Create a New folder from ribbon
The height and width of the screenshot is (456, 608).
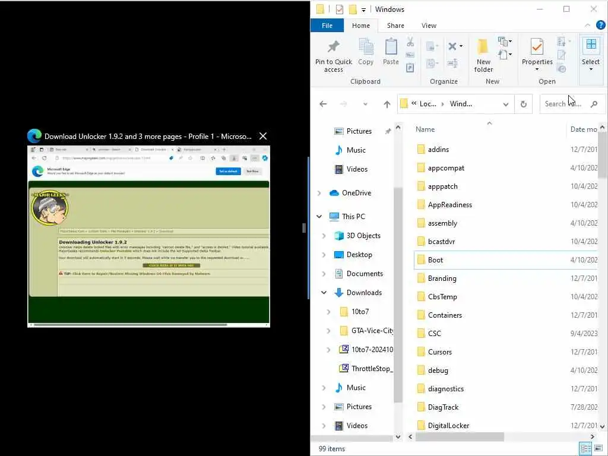pyautogui.click(x=483, y=55)
